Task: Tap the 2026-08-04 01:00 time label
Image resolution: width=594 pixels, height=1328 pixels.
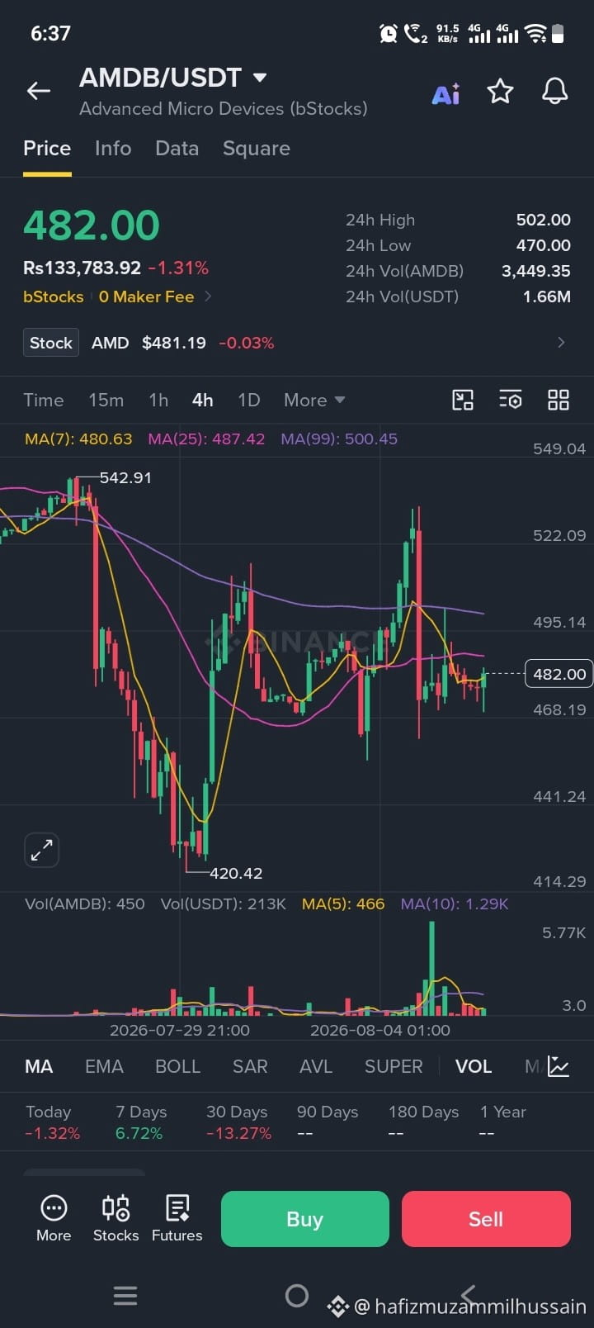Action: pyautogui.click(x=380, y=1030)
